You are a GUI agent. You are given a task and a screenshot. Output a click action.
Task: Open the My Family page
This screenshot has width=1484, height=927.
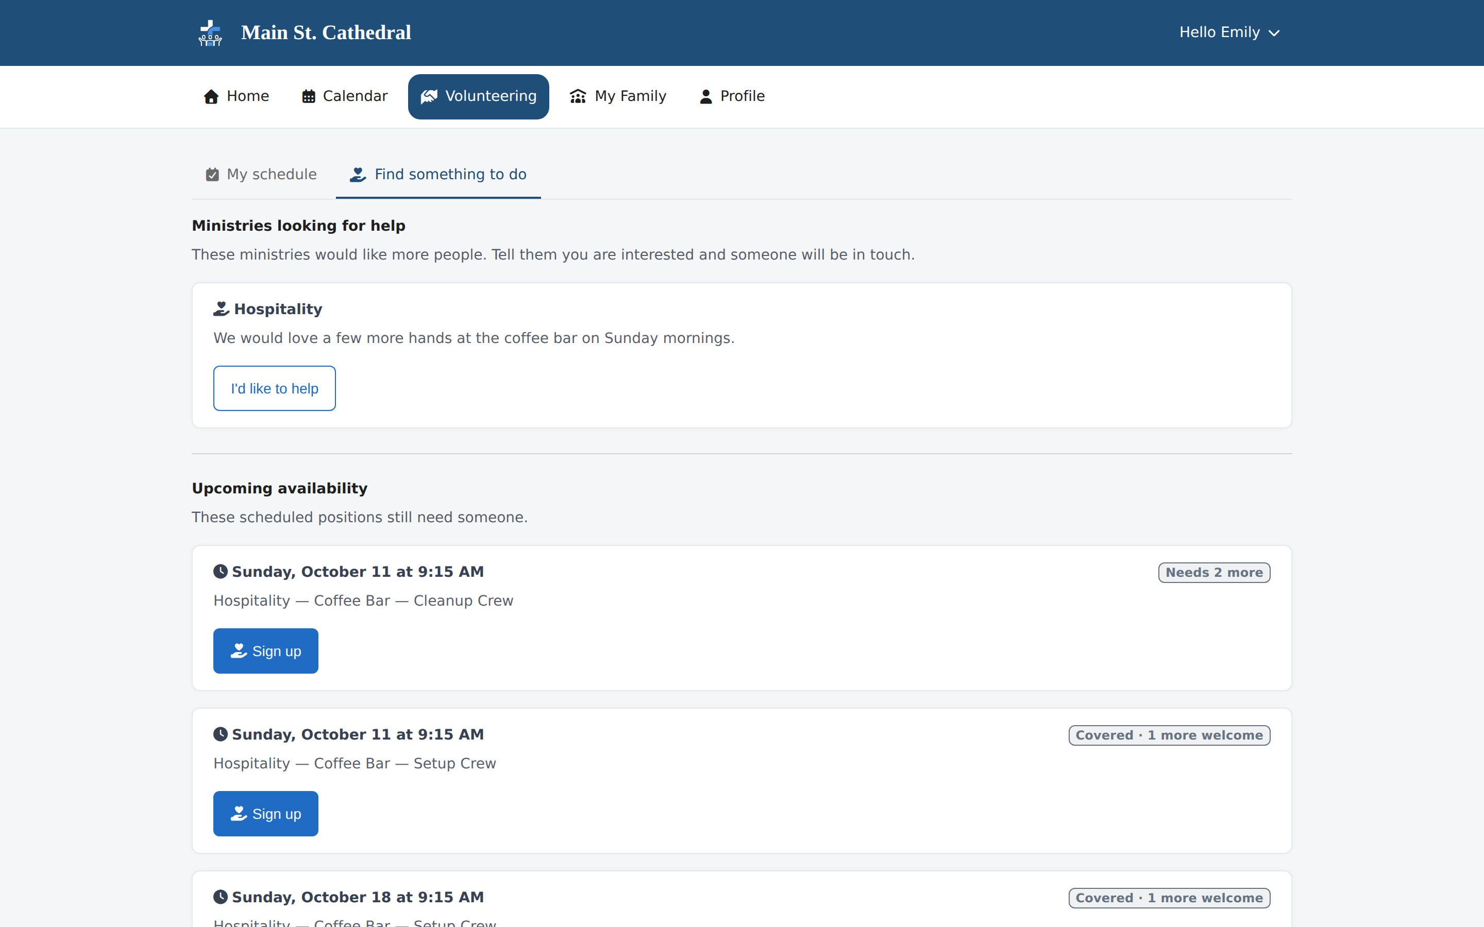click(617, 97)
